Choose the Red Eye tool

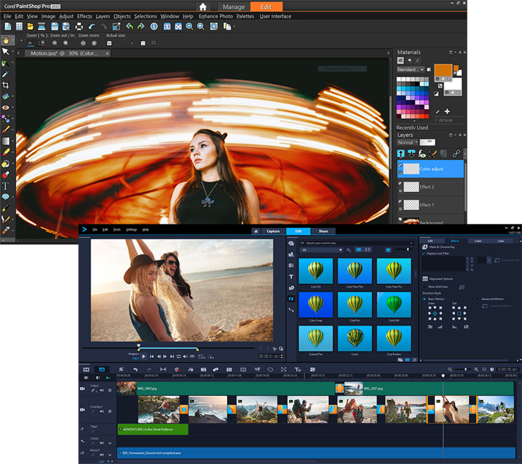click(6, 107)
